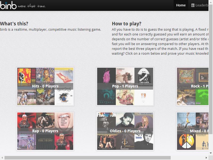Click the Maroon 5 Hands All Over cover

[x=125, y=75]
